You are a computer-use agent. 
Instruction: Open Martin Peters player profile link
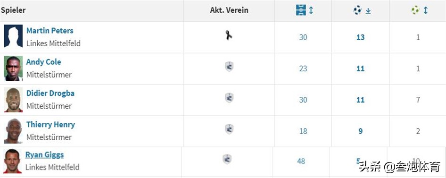[50, 31]
